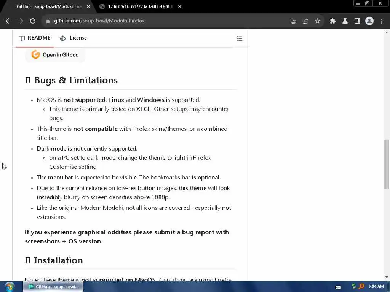Click the Open in Gitpod button

(x=55, y=55)
